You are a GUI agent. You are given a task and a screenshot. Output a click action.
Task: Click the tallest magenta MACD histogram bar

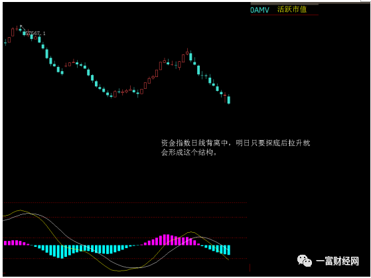165,240
